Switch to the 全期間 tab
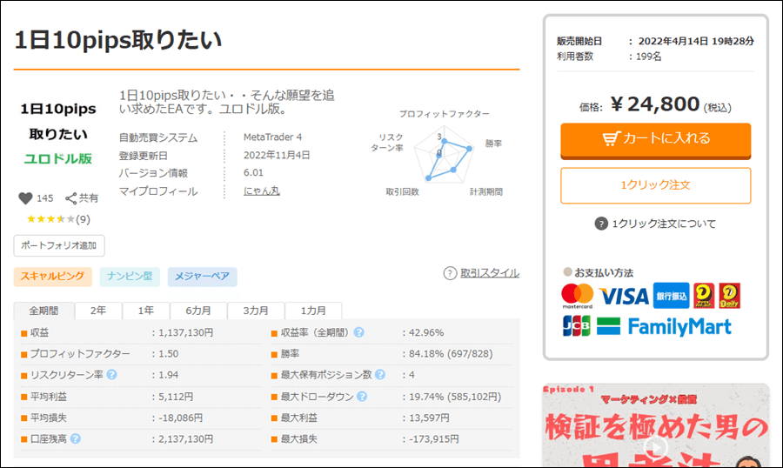Image resolution: width=783 pixels, height=468 pixels. coord(43,311)
